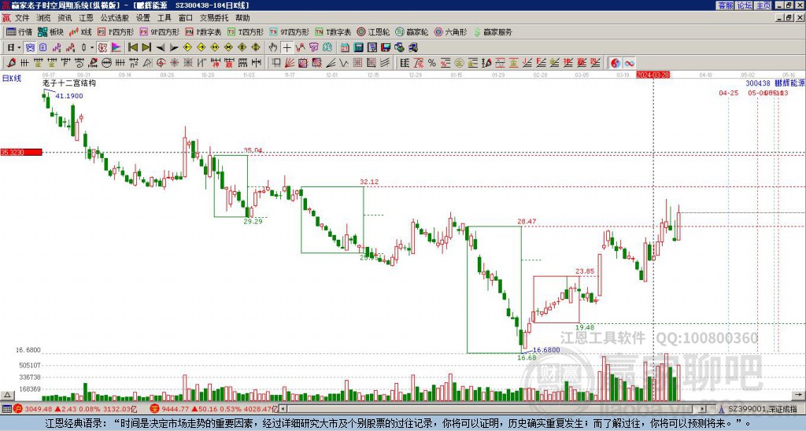
Task: Click the 日K线 chart label
Action: (12, 78)
